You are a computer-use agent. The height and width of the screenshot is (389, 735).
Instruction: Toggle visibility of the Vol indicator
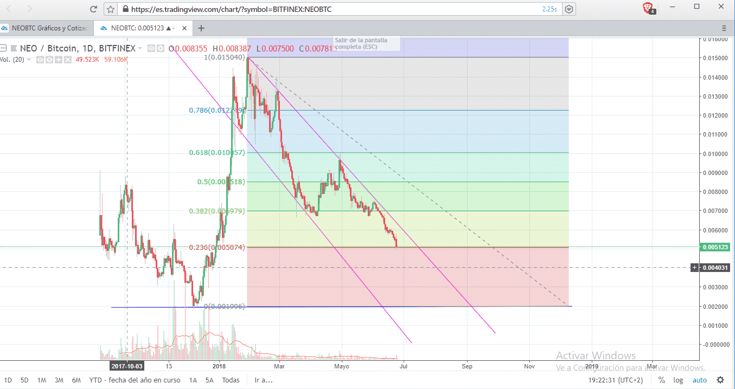40,59
